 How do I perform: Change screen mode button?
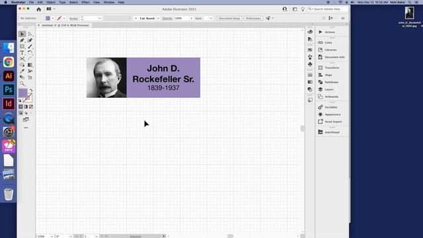click(26, 120)
